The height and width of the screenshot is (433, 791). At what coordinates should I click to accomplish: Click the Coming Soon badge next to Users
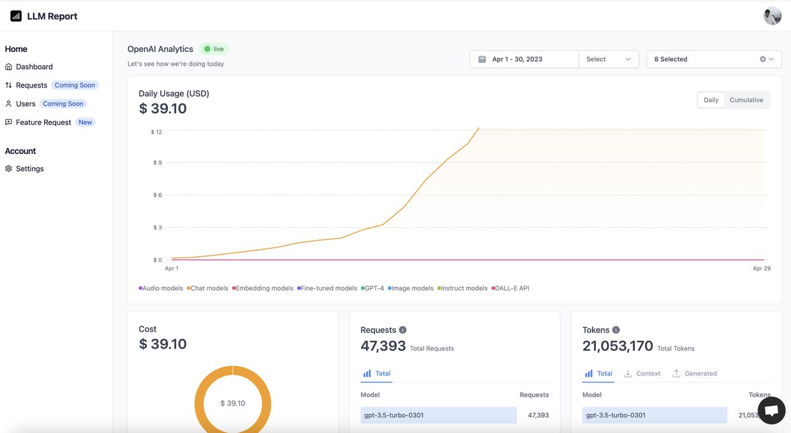pyautogui.click(x=63, y=103)
